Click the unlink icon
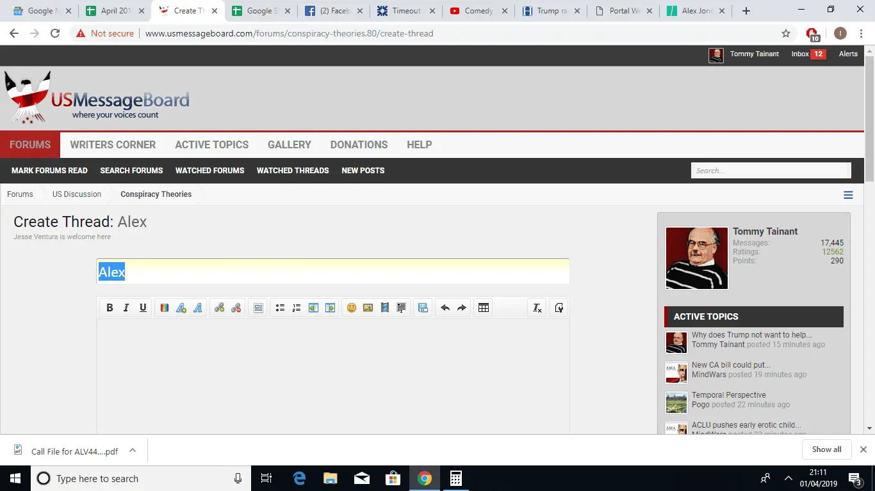875x491 pixels. [x=236, y=308]
